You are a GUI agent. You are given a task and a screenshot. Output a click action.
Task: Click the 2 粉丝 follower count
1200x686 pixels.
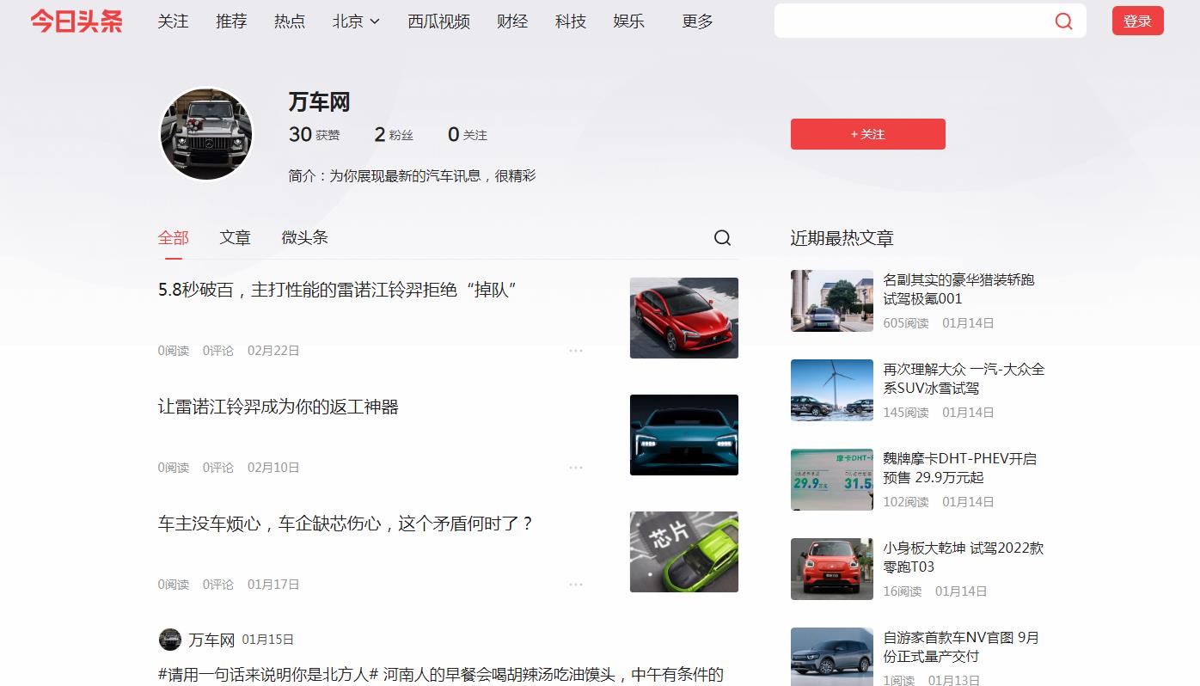(x=394, y=135)
